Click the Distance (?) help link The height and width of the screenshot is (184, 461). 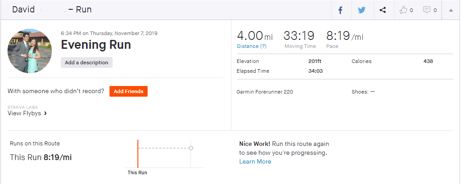pos(252,46)
